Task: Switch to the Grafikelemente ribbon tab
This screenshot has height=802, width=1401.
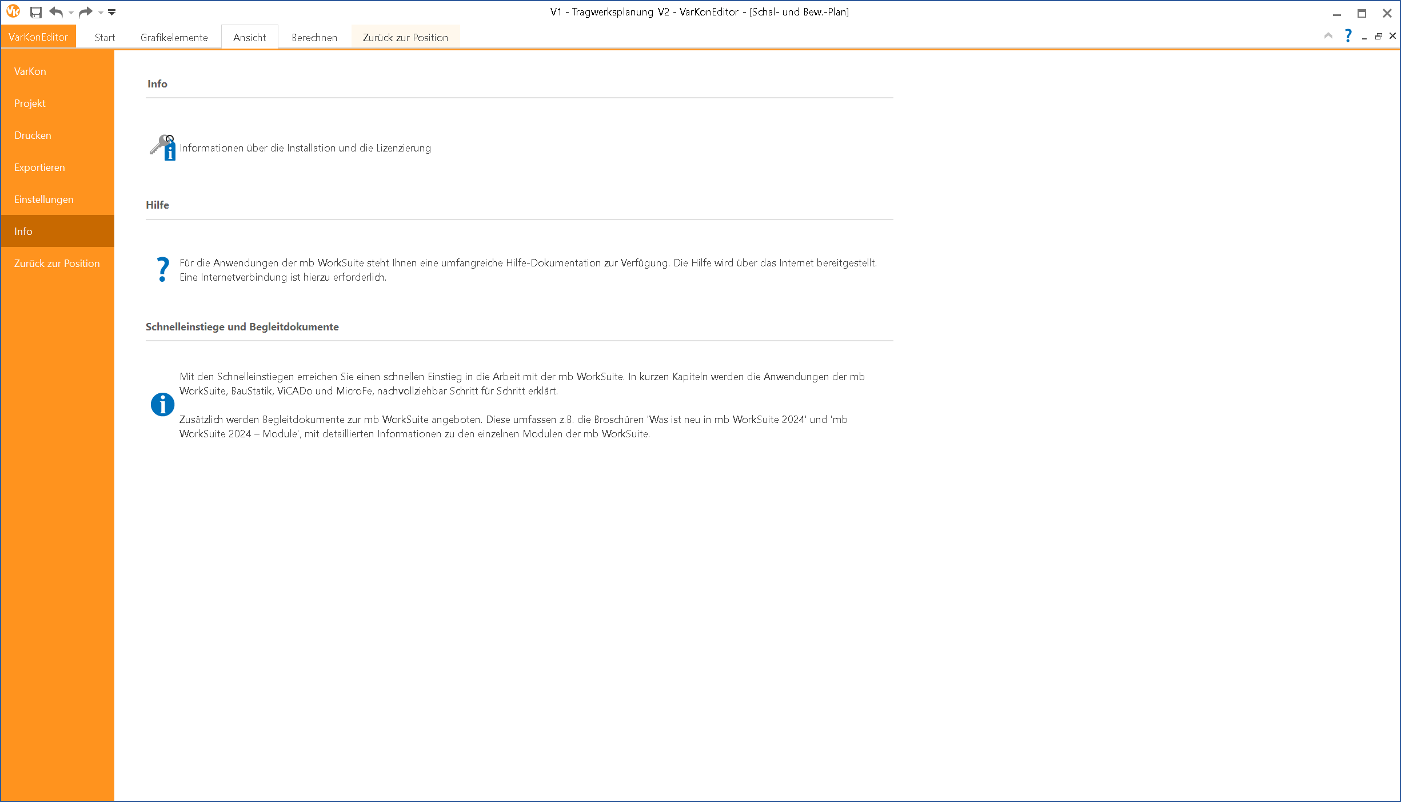Action: point(174,38)
